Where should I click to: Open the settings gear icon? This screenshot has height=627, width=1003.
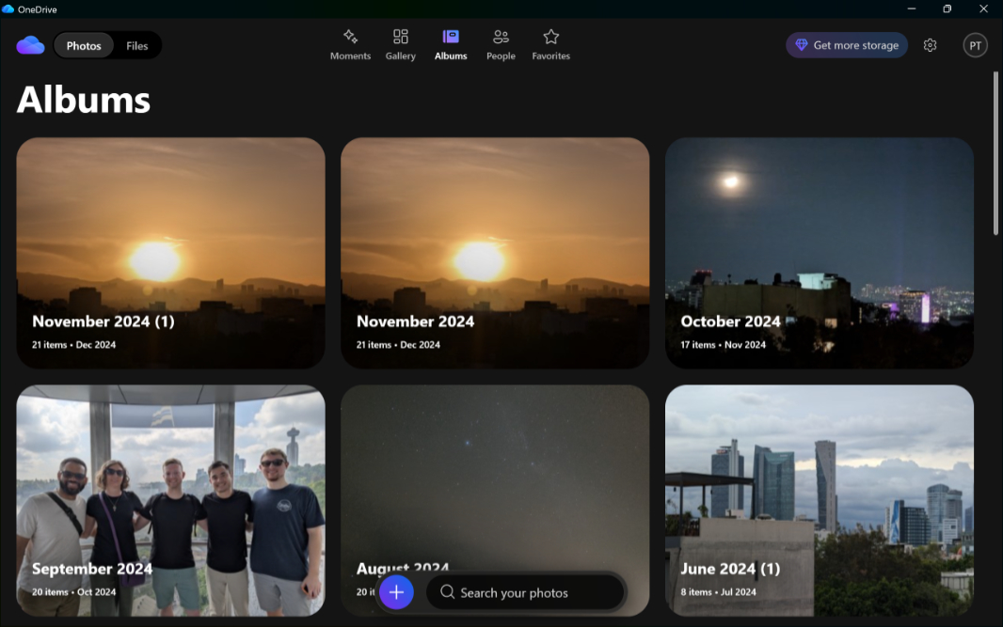click(930, 45)
